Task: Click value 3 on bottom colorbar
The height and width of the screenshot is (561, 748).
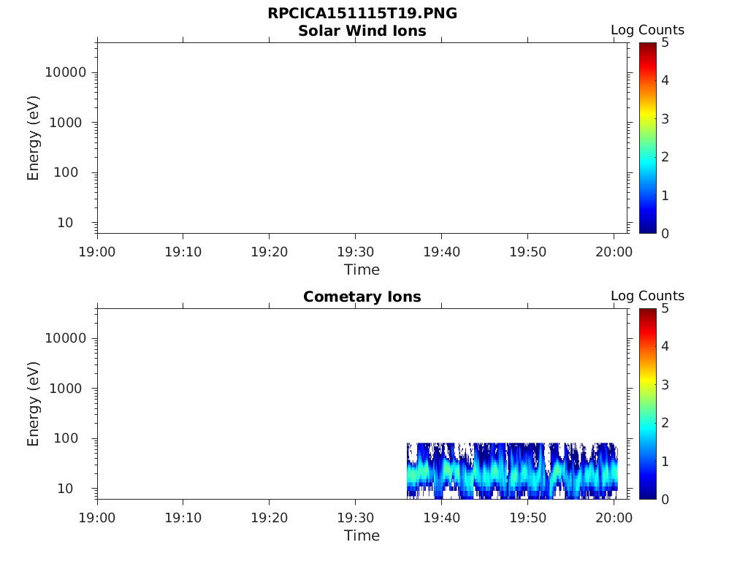Action: [x=665, y=385]
